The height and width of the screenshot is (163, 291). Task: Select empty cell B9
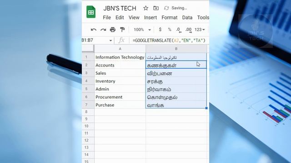(x=176, y=119)
